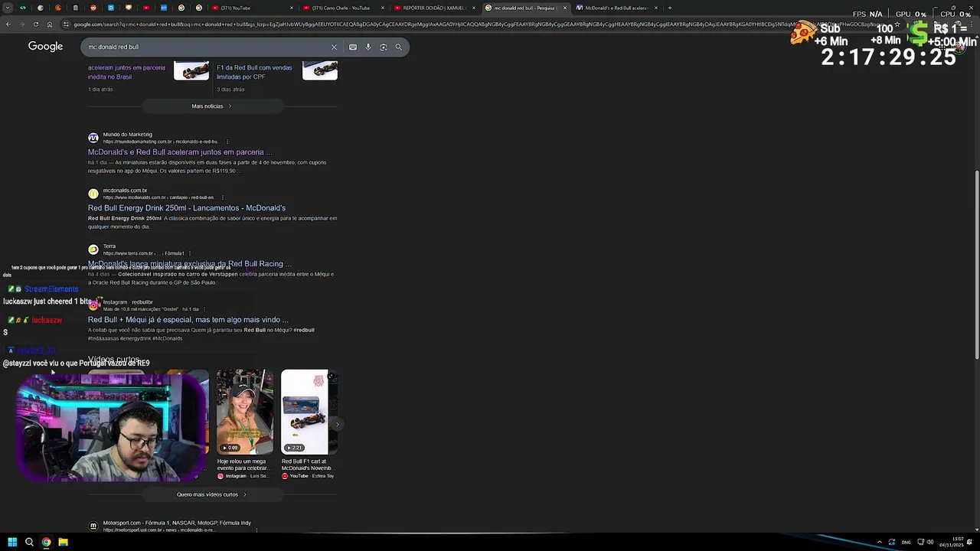Go to Google logo homepage
The image size is (980, 551).
click(x=45, y=47)
